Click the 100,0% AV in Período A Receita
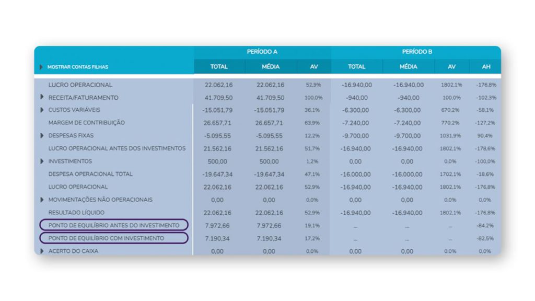The width and height of the screenshot is (535, 301). (x=313, y=98)
